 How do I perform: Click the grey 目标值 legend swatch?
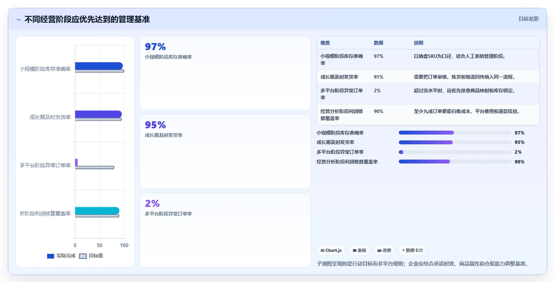83,256
